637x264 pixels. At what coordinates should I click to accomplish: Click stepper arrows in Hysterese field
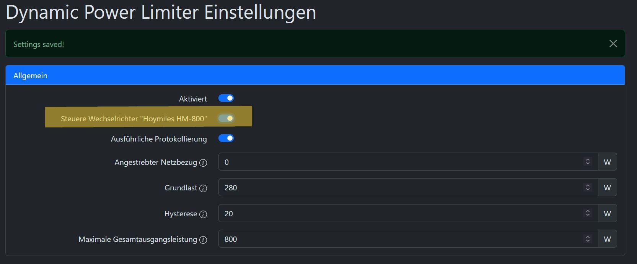coord(588,213)
